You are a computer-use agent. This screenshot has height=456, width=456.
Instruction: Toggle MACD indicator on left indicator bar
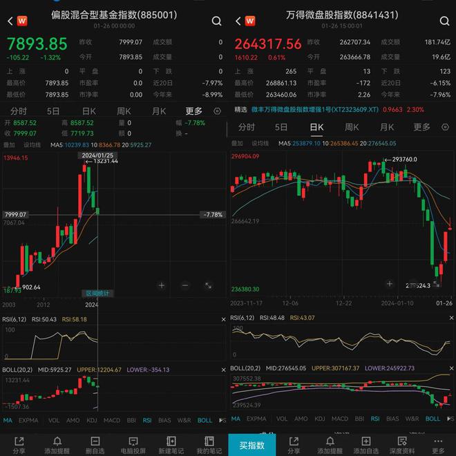(x=112, y=420)
